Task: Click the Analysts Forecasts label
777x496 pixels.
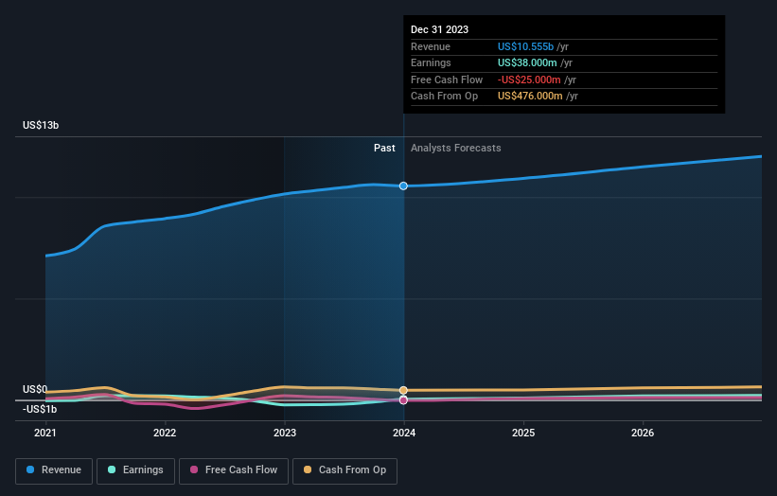Action: point(456,149)
